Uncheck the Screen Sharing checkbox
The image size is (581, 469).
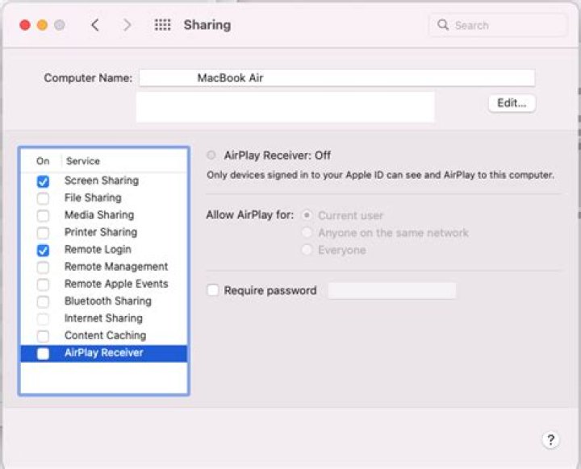pos(43,181)
